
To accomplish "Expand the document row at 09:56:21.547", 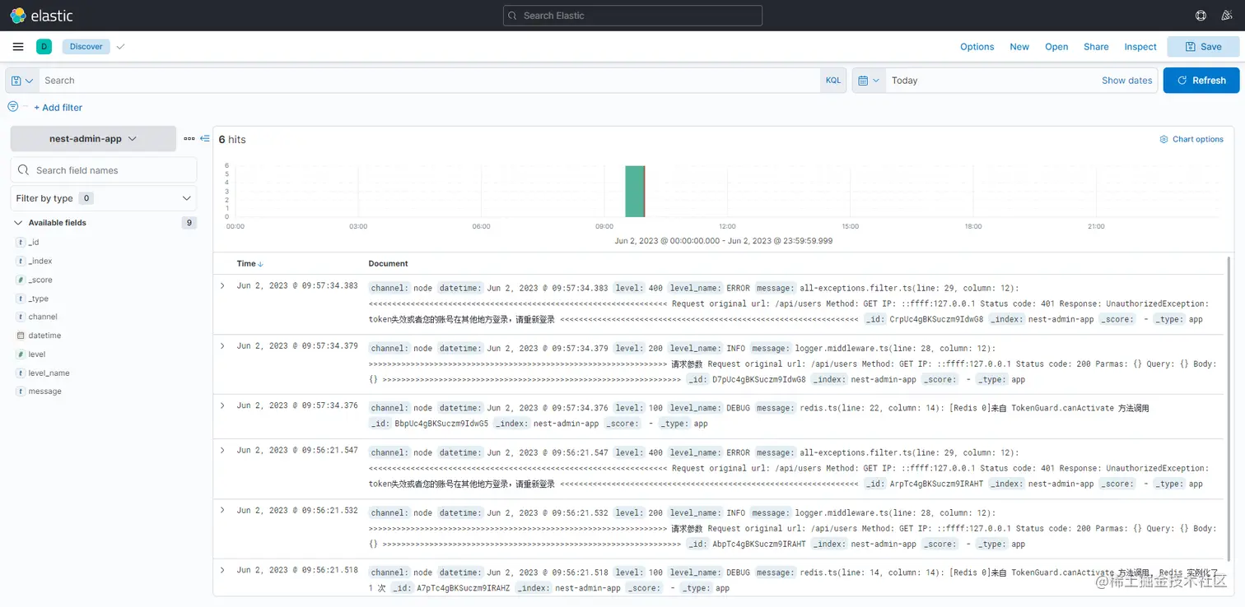I will [x=222, y=450].
